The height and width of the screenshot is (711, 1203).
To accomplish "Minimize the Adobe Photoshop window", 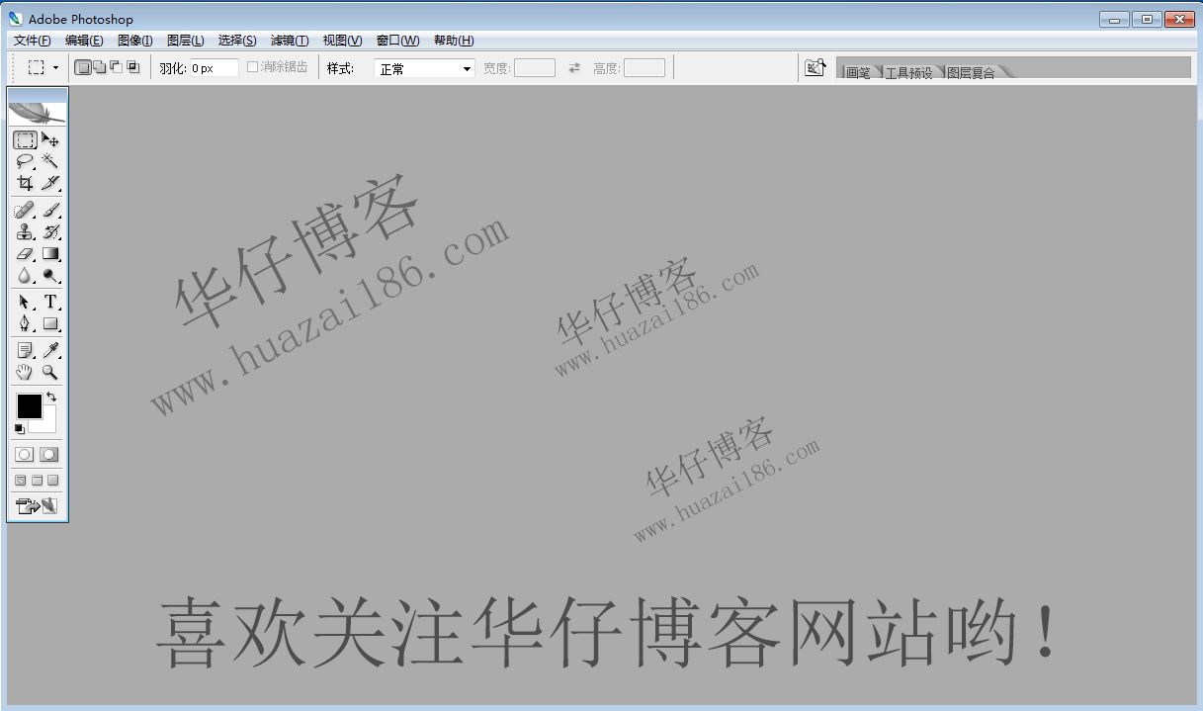I will 1114,19.
